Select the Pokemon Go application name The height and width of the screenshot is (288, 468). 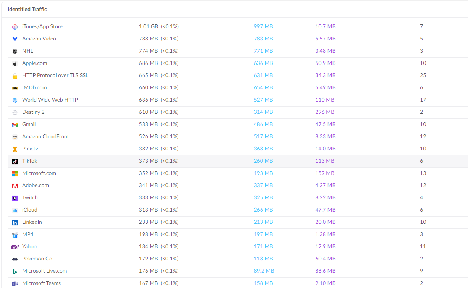[37, 259]
